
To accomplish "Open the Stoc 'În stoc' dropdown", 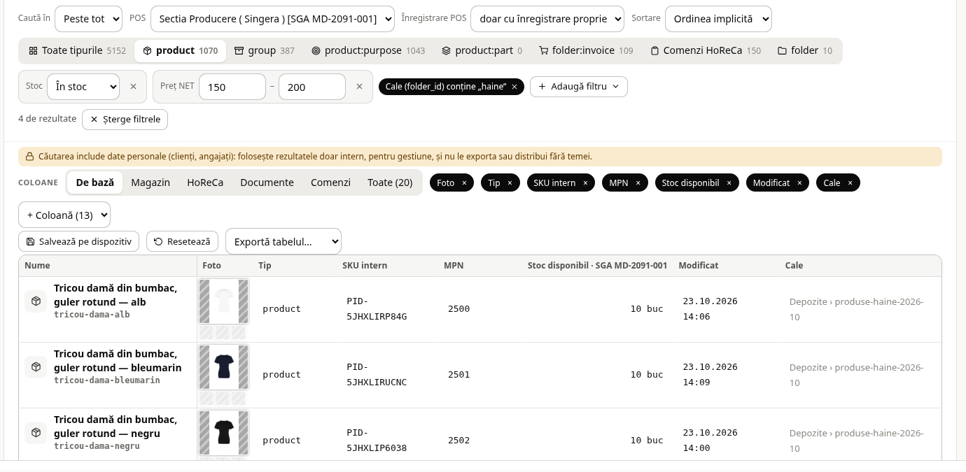I will coord(83,87).
